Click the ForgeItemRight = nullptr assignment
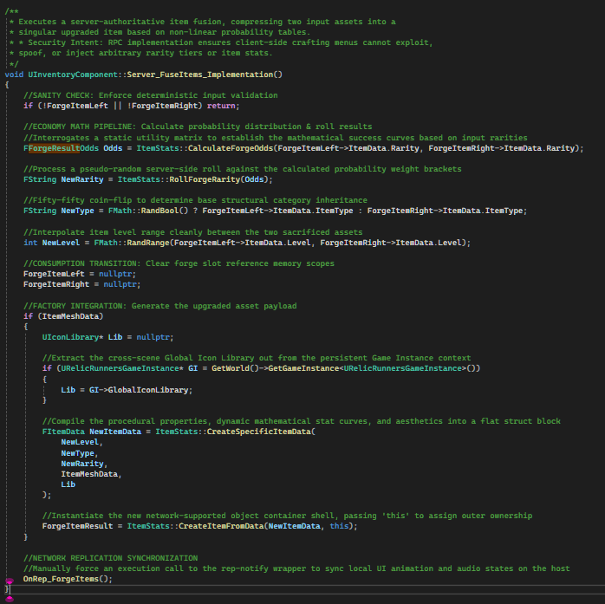Image resolution: width=605 pixels, height=604 pixels. (82, 284)
